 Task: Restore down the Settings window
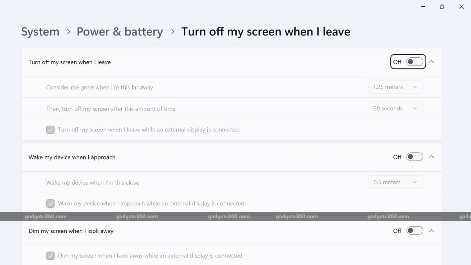pos(442,7)
